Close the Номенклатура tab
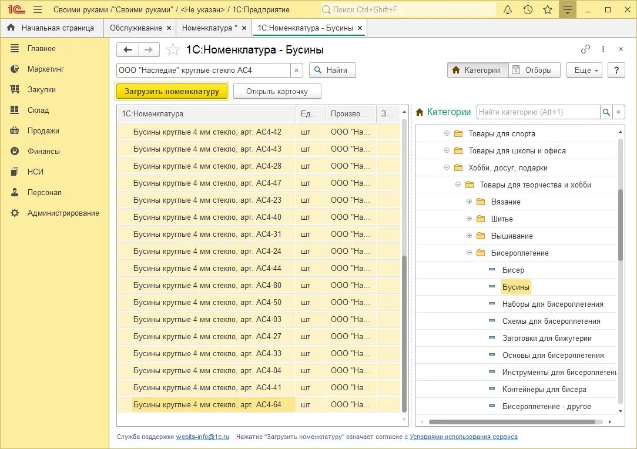637x449 pixels. [244, 28]
